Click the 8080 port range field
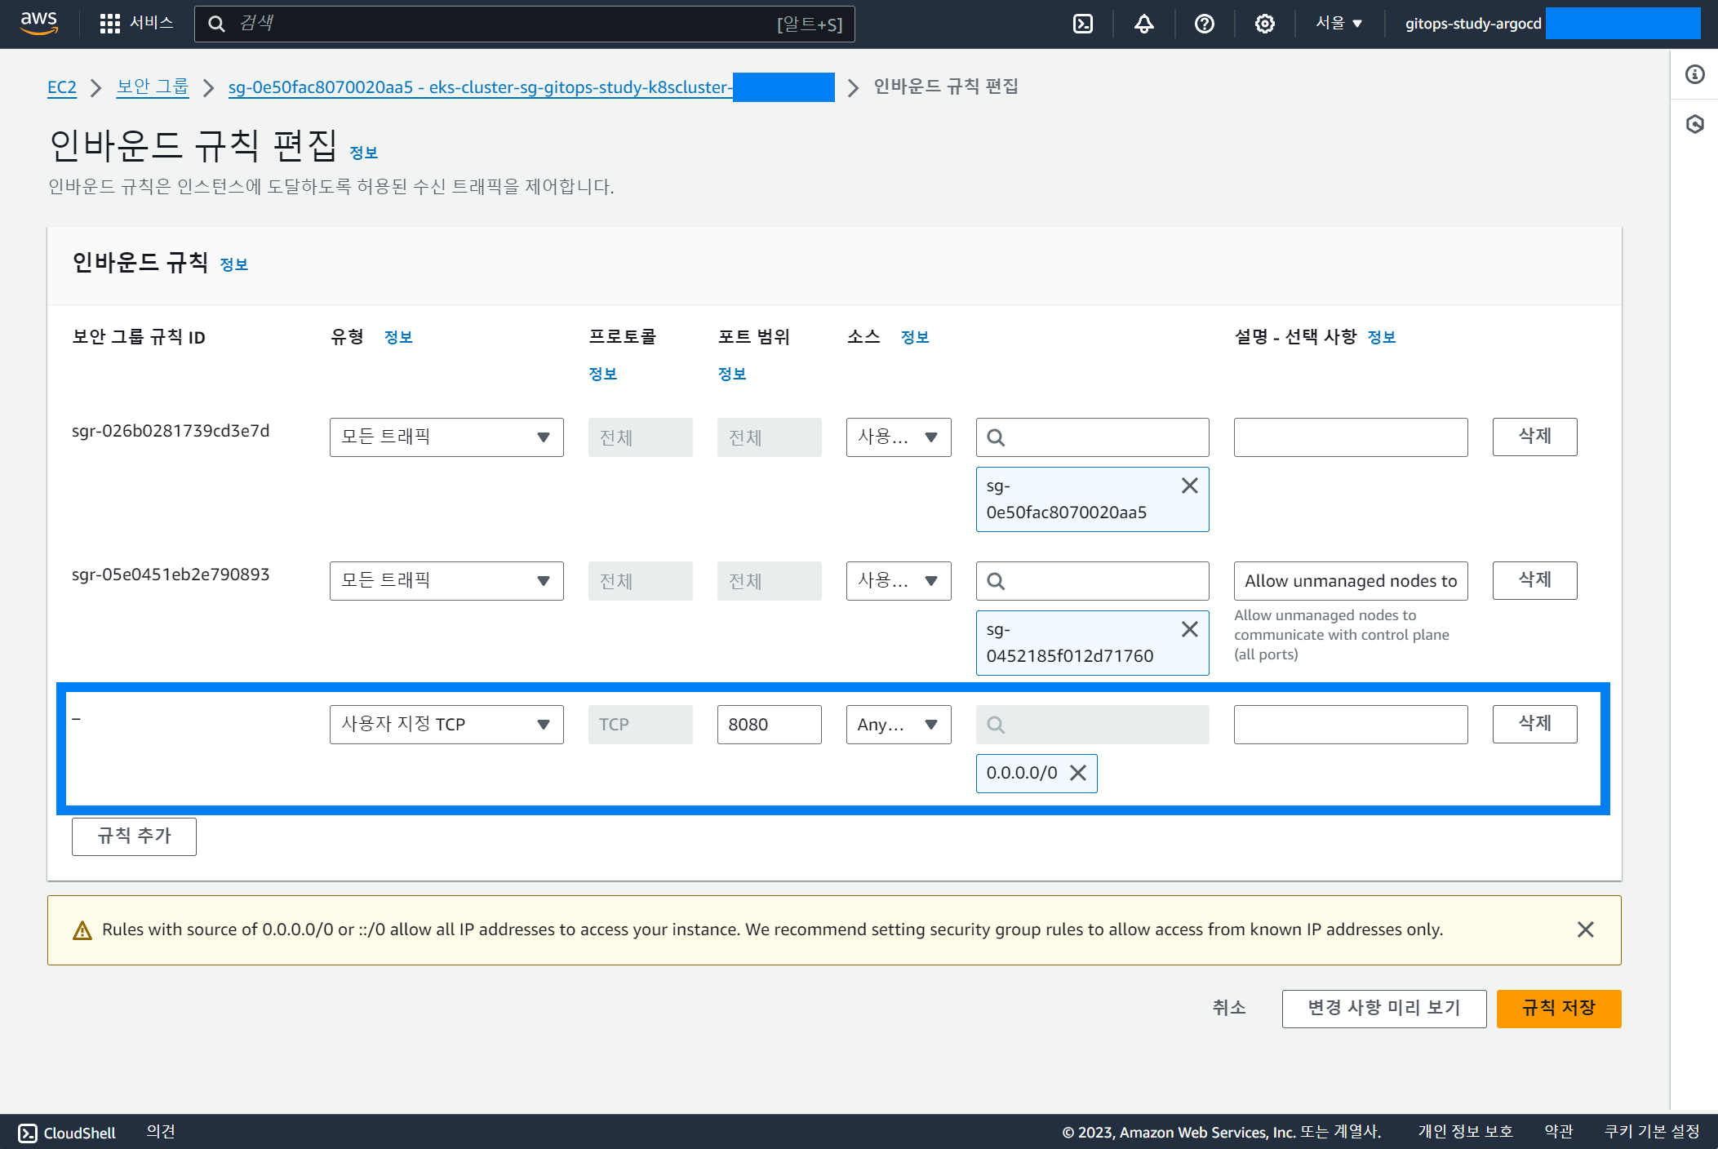The image size is (1718, 1149). [x=769, y=725]
